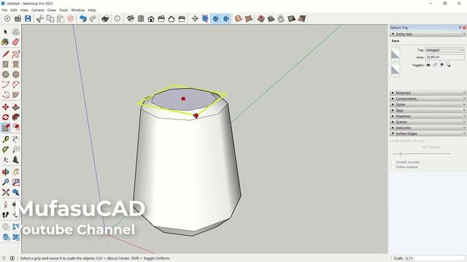Switch to Front view house icon
This screenshot has width=467, height=262.
click(x=151, y=19)
